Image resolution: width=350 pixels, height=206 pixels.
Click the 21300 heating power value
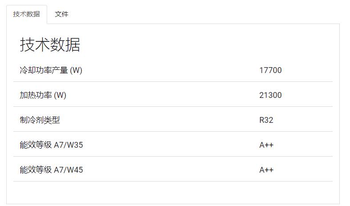(x=270, y=95)
